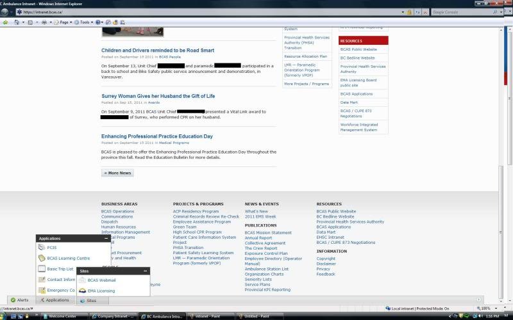Toggle the Applications tab in bottom bar
Screen dimensions: 513x320
[x=55, y=300]
